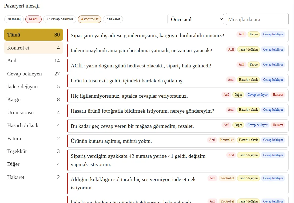Open the 'Diğer' sidebar category

[34, 164]
